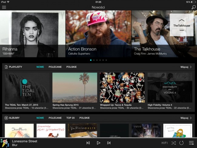
Task: Open Rihanna BBHMM featured banner
Action: coord(33,34)
